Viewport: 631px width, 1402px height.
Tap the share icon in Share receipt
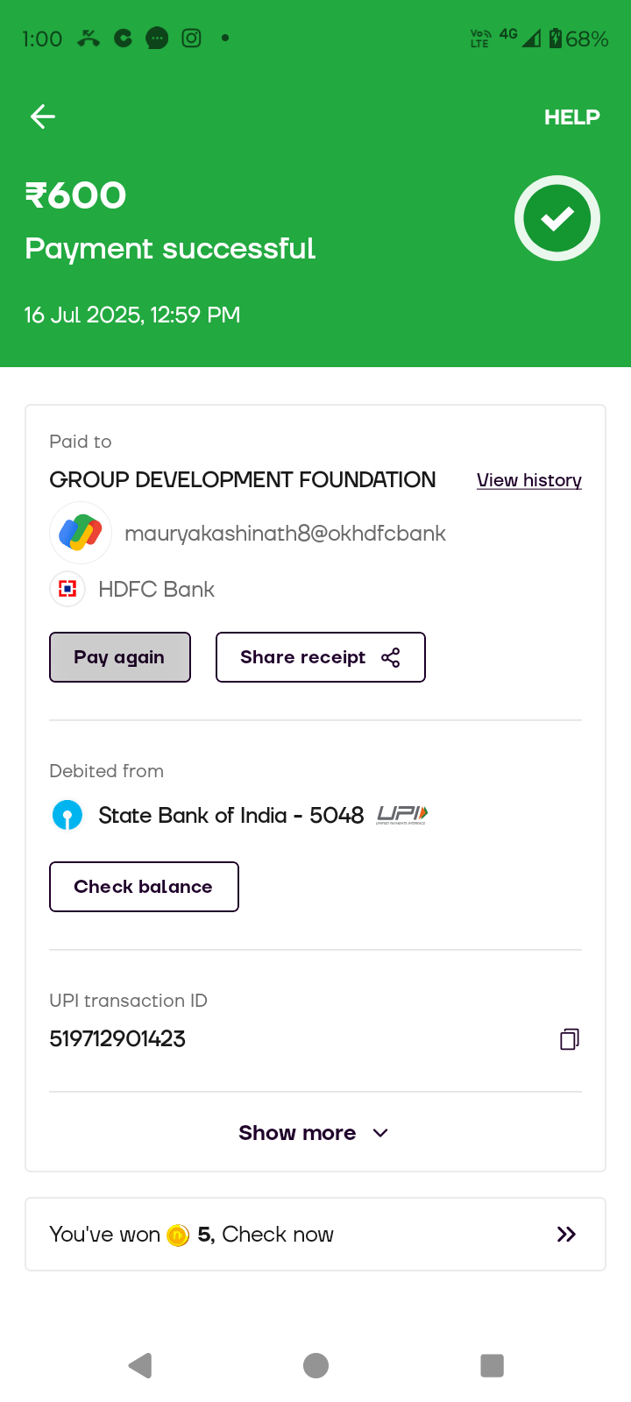(391, 657)
